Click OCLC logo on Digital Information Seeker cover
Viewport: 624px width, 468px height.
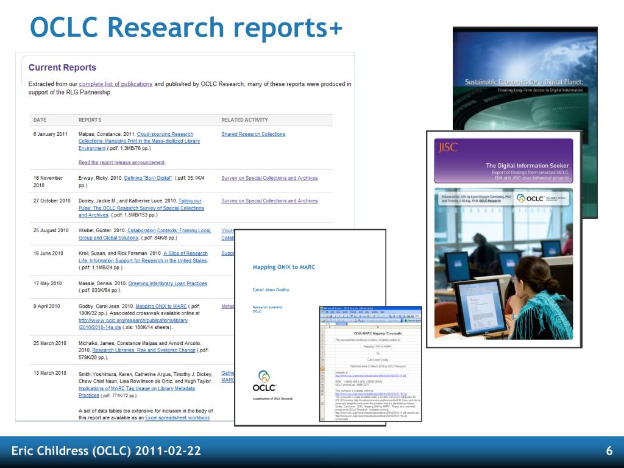pyautogui.click(x=530, y=198)
